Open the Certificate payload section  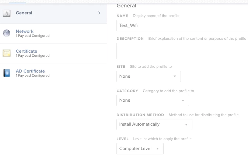click(53, 53)
